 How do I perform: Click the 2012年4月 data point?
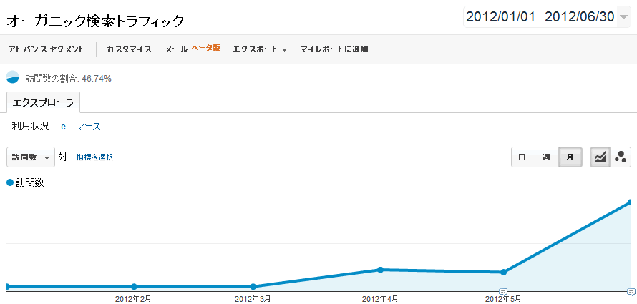coord(380,270)
